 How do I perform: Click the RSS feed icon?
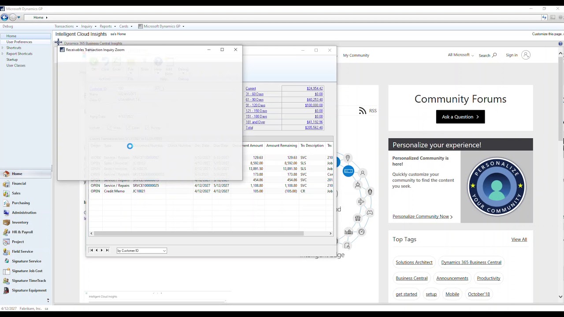363,111
